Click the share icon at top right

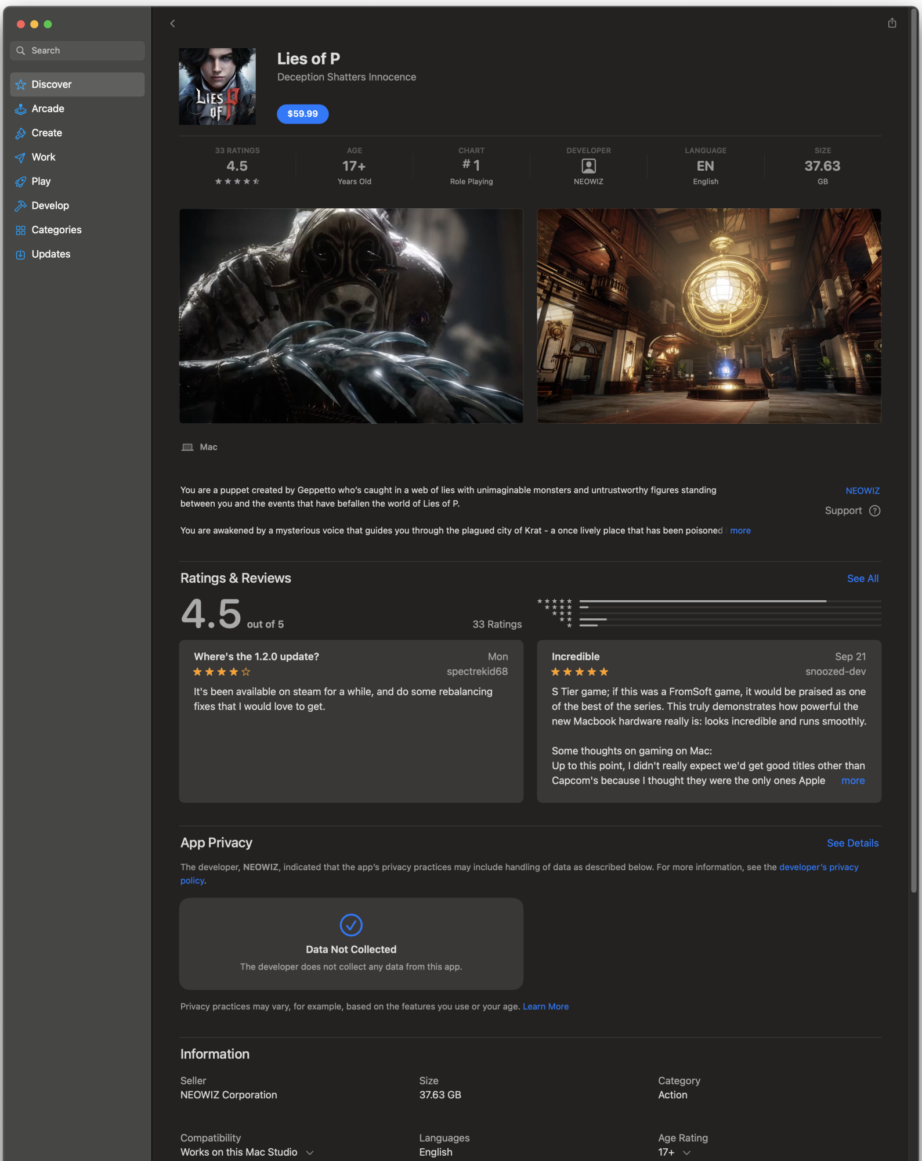point(892,23)
